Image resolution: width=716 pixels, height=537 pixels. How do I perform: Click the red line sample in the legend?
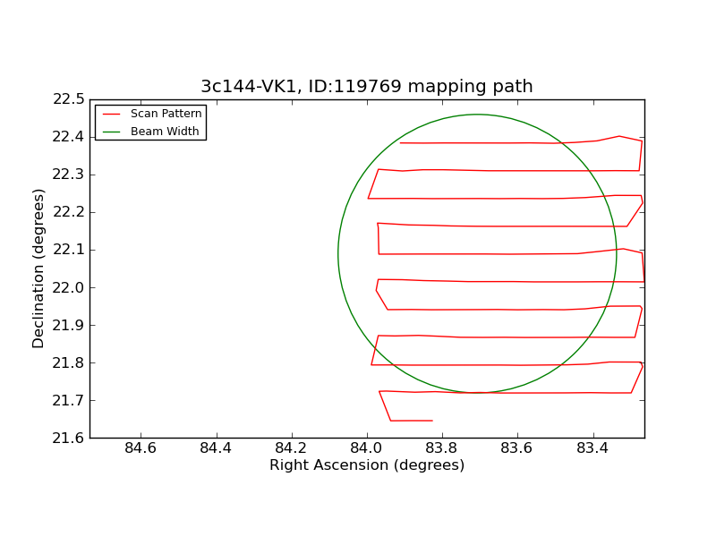pos(111,114)
